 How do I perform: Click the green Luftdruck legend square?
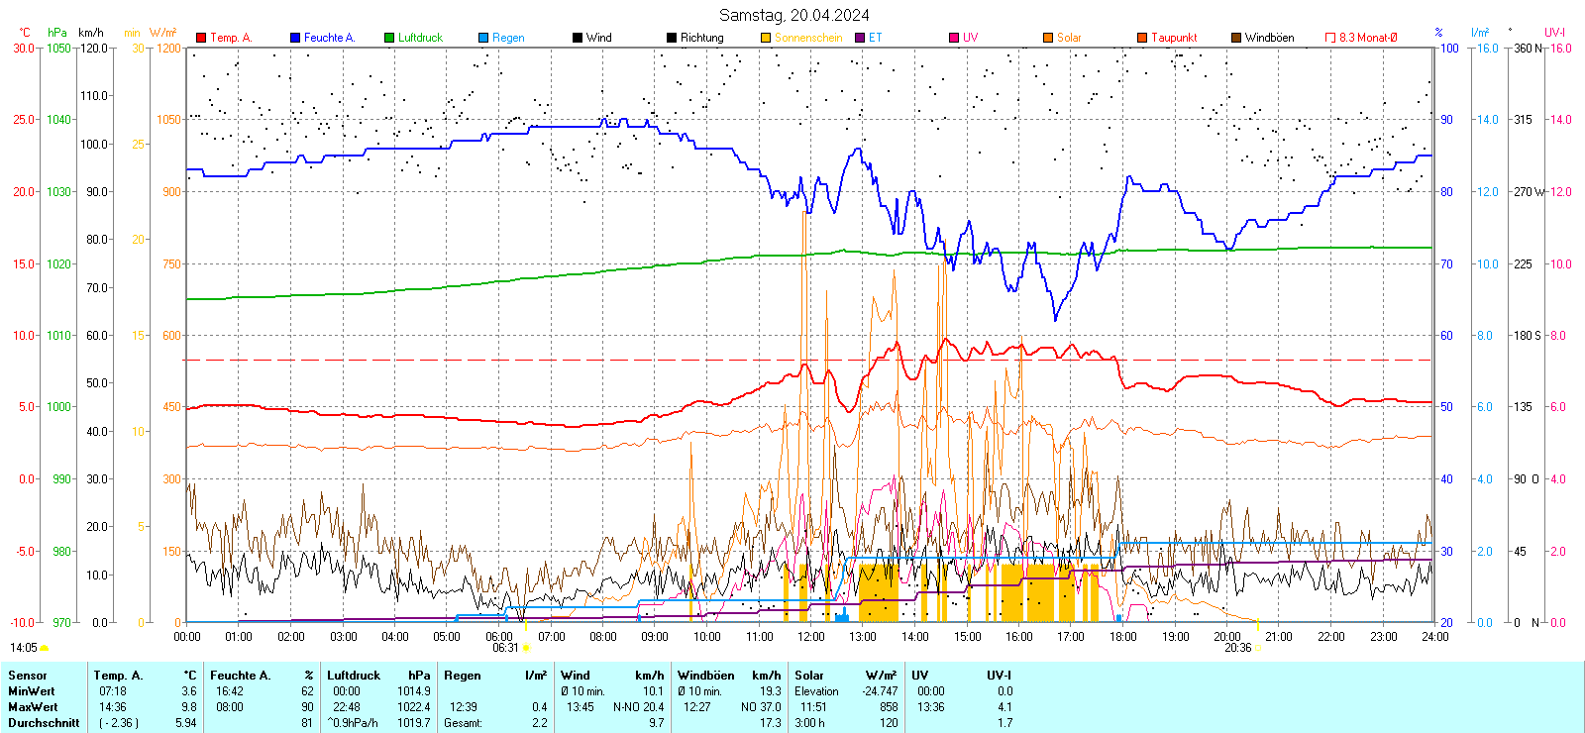[389, 38]
